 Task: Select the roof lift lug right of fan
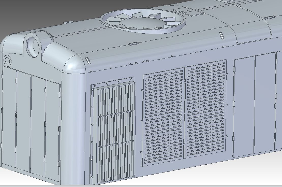point(221,35)
